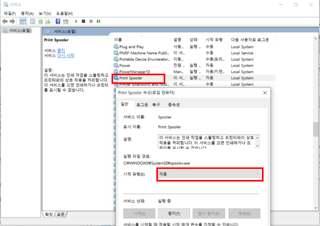Click the 다시 시작 restart link
Viewport: 320px width, 226px height.
(66, 55)
